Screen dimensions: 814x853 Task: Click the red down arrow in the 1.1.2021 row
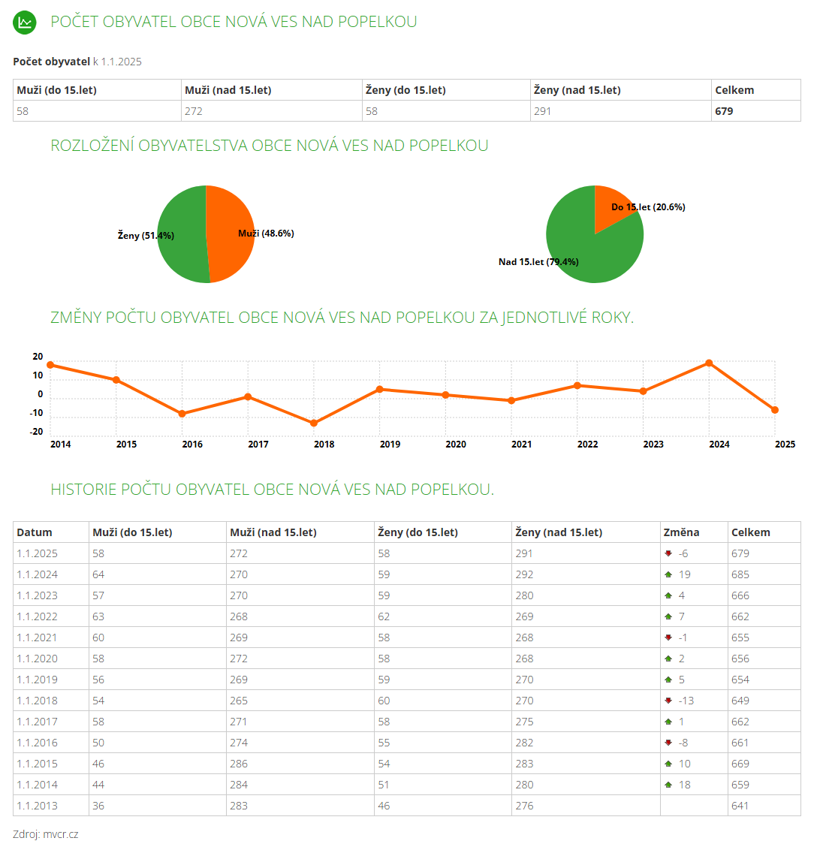(x=668, y=637)
